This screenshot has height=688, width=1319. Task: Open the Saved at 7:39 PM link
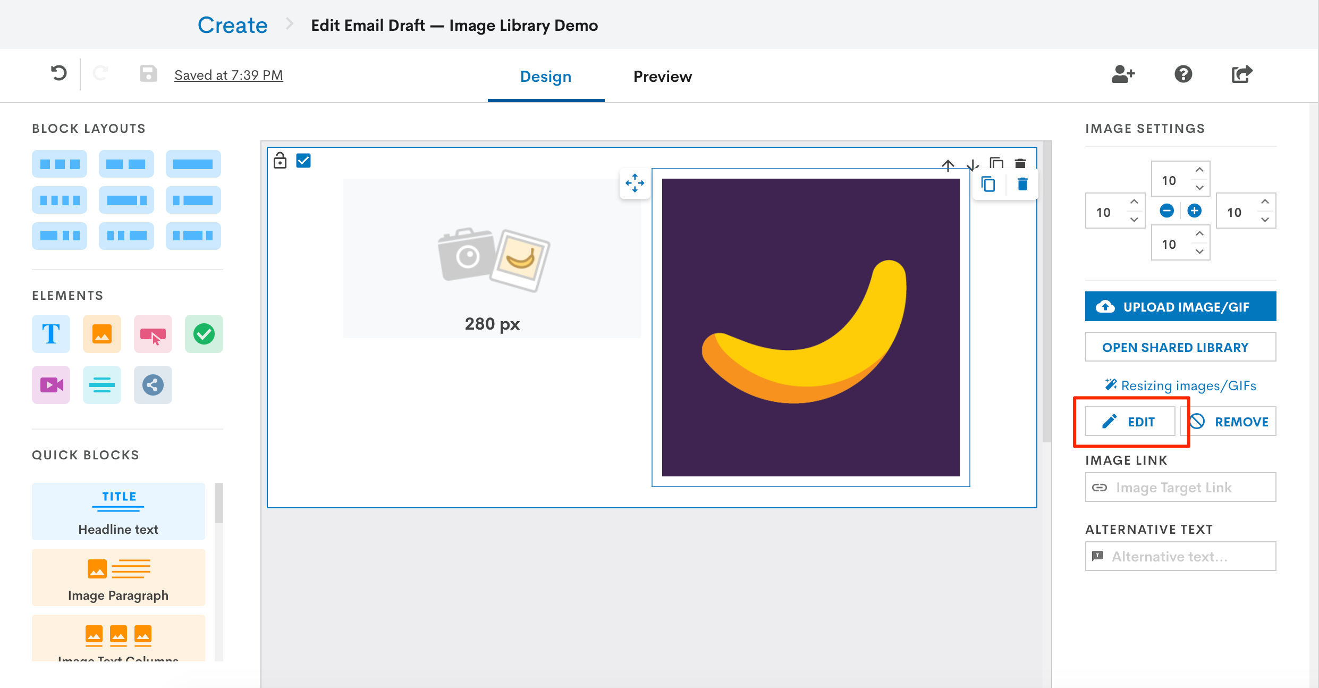click(229, 75)
